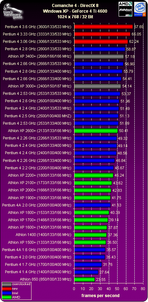Click the value 51.96
The height and width of the screenshot is (302, 148).
point(125,101)
